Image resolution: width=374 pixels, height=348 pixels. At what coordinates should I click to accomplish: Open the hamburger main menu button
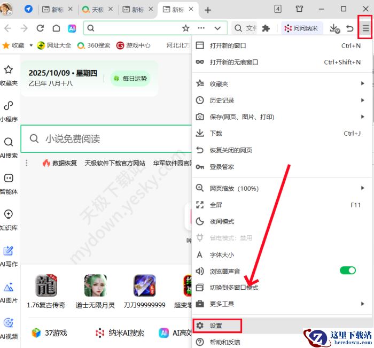click(x=365, y=28)
